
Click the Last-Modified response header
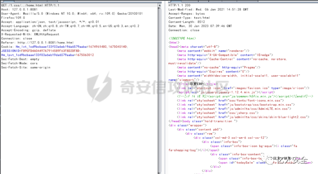point(208,9)
